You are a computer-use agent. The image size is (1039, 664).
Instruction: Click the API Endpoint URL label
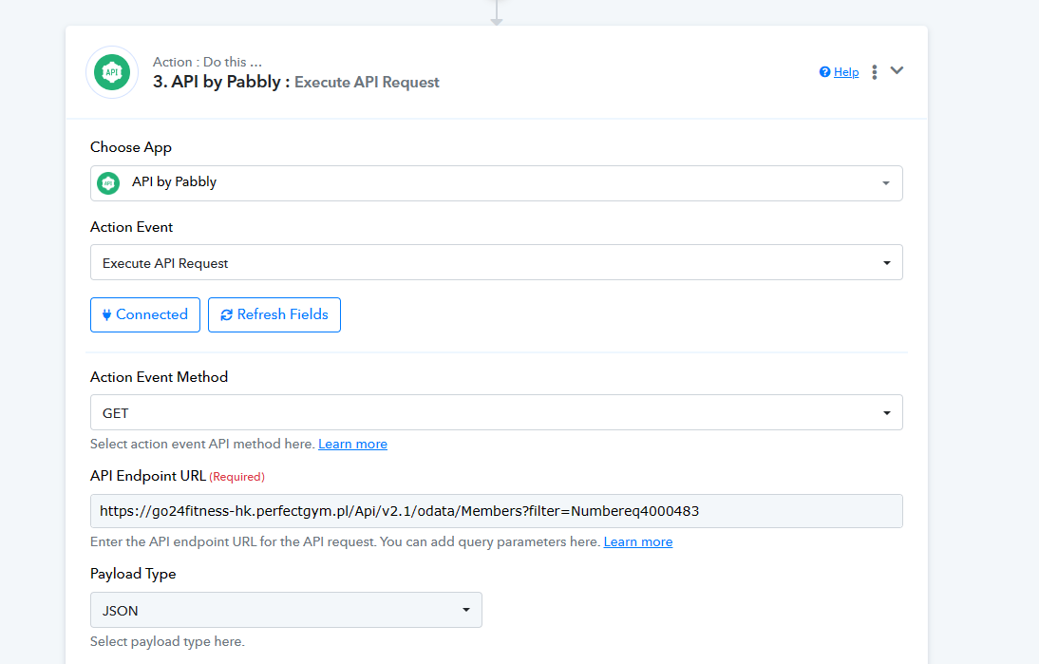pos(148,476)
